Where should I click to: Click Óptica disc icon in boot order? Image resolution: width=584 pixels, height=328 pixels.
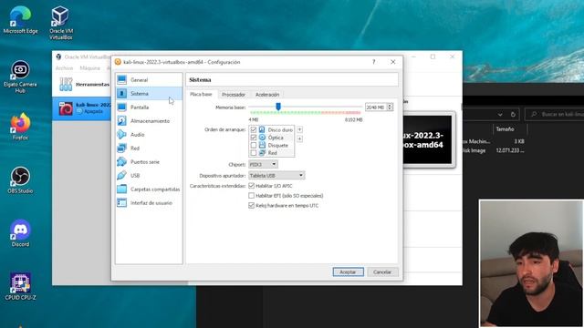tap(262, 138)
